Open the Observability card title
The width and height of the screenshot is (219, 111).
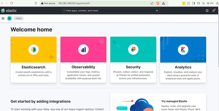[83, 67]
